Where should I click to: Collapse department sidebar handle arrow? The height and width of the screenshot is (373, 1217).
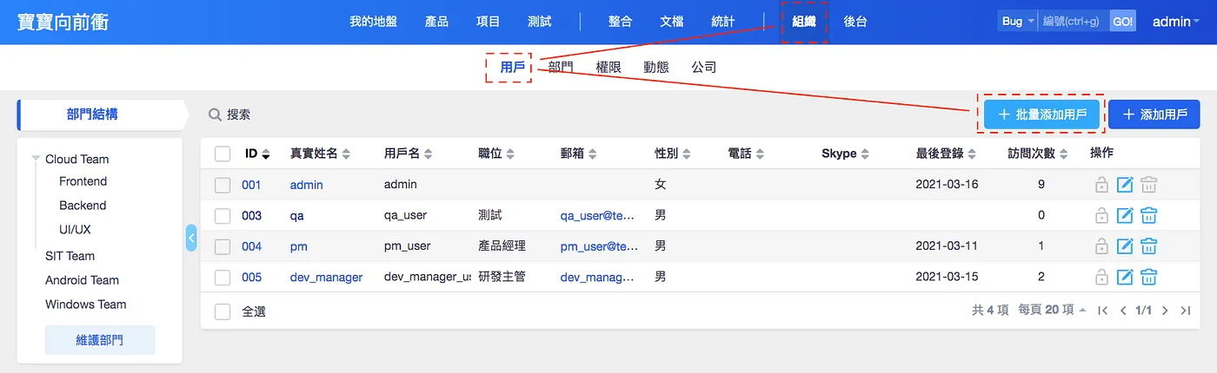(191, 238)
